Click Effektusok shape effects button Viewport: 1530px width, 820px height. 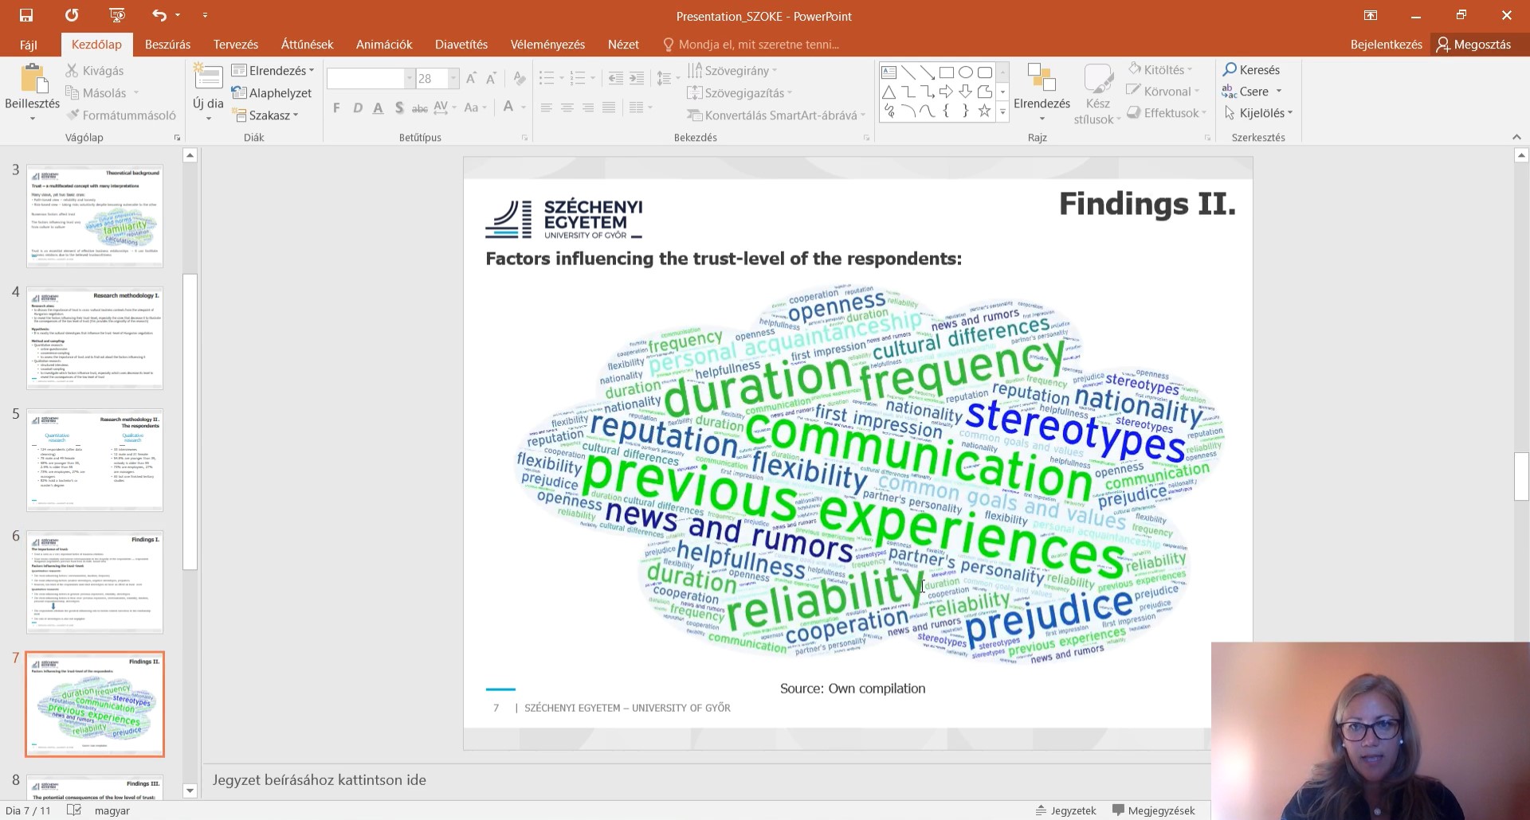[1167, 113]
